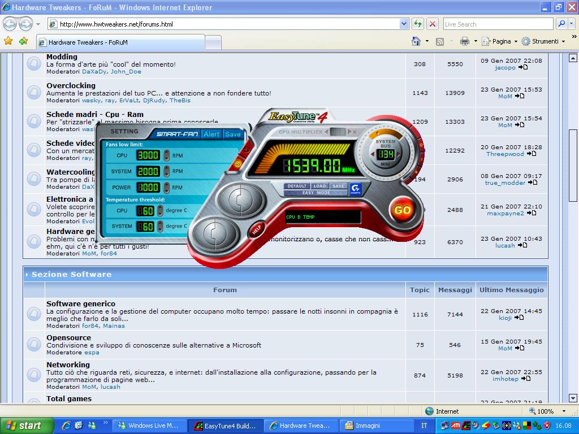Click the Live Search magnifier icon
The image size is (579, 434).
(x=561, y=24)
